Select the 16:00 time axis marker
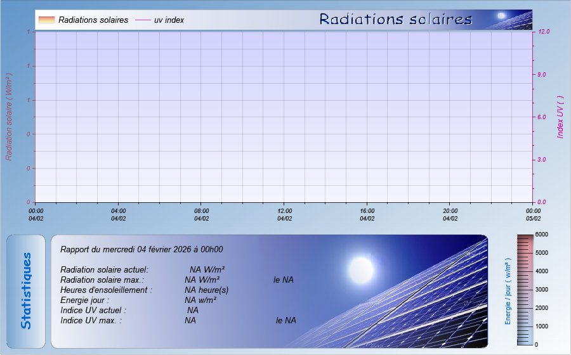 click(367, 214)
